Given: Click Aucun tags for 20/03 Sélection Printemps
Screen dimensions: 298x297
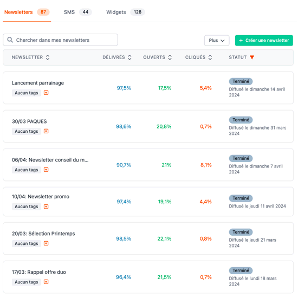Looking at the screenshot, I should point(27,243).
